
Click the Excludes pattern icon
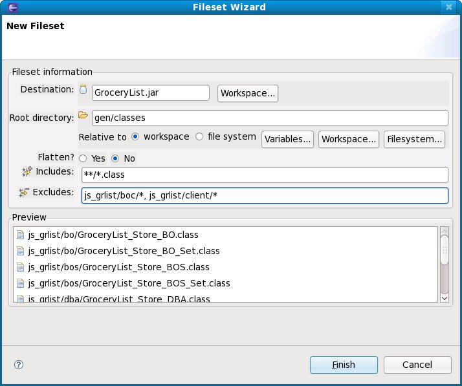pos(25,193)
